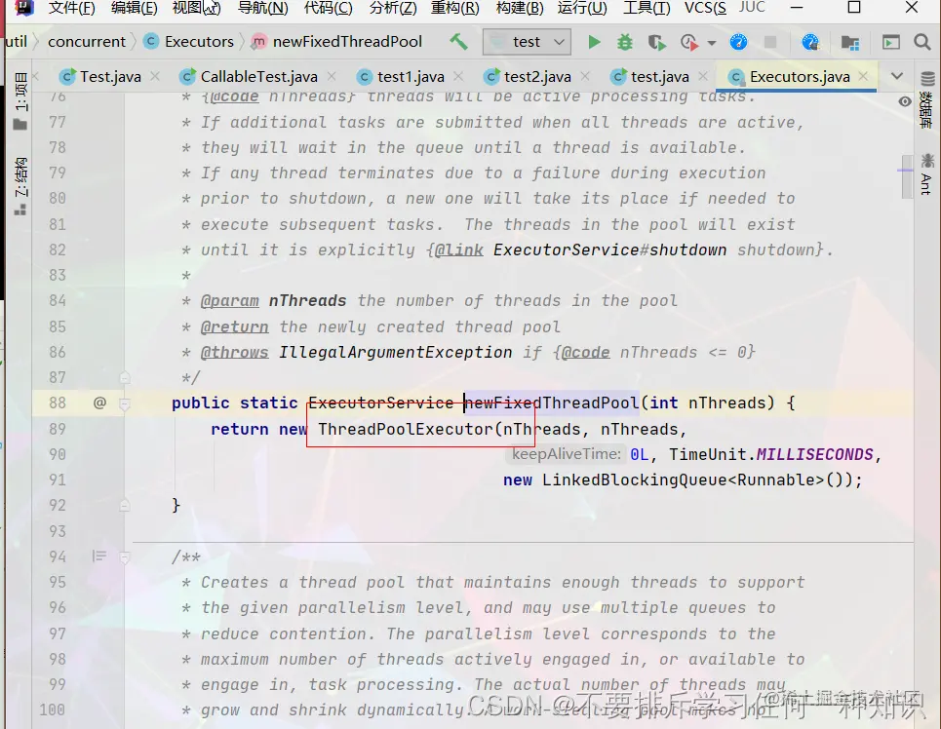Click the blue gauge icon with plug
Screen dimensions: 941x729
point(810,42)
